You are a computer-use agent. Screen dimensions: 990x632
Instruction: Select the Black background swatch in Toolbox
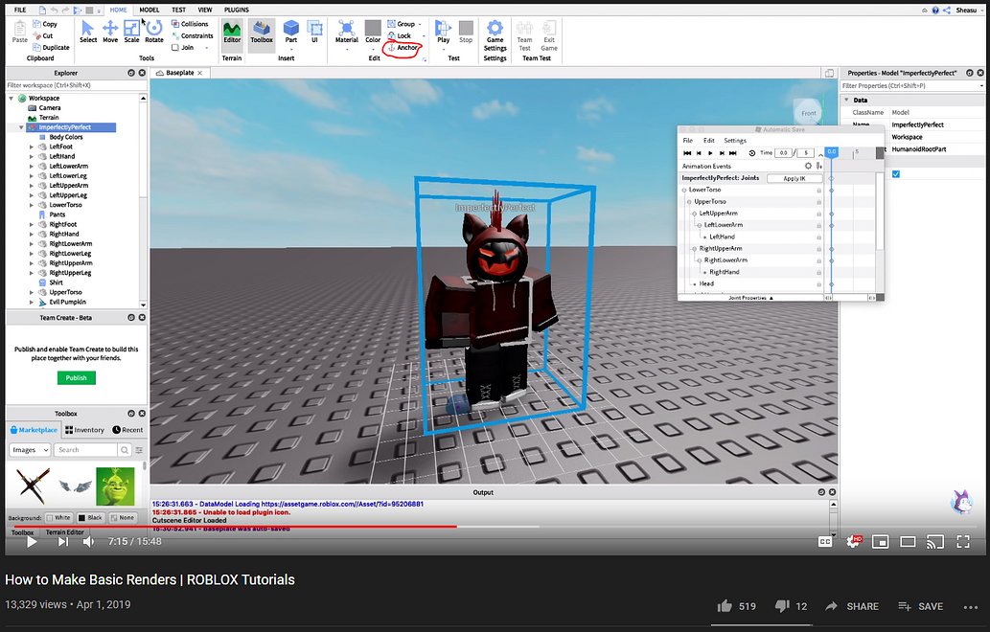(90, 517)
